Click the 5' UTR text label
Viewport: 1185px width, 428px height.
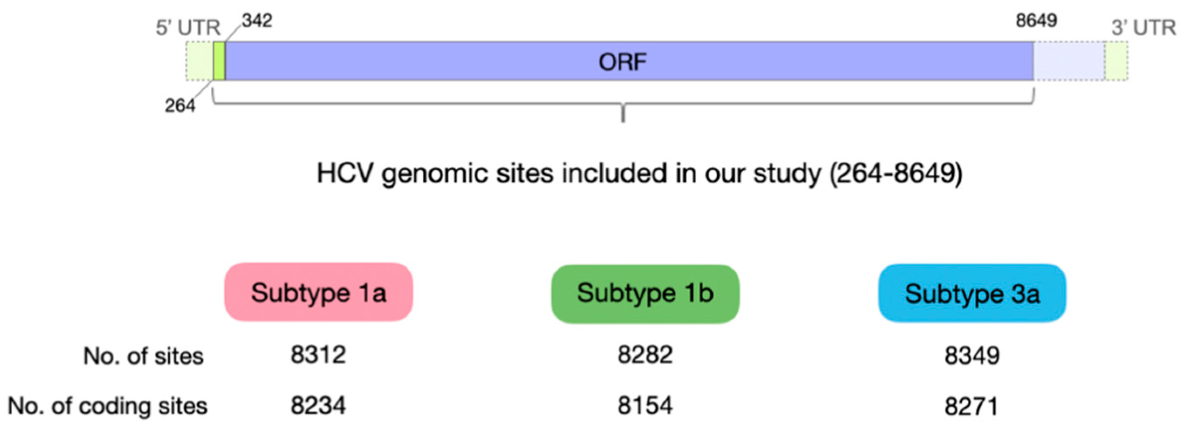(188, 28)
